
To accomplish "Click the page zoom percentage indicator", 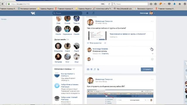I will pyautogui.click(x=103, y=4).
